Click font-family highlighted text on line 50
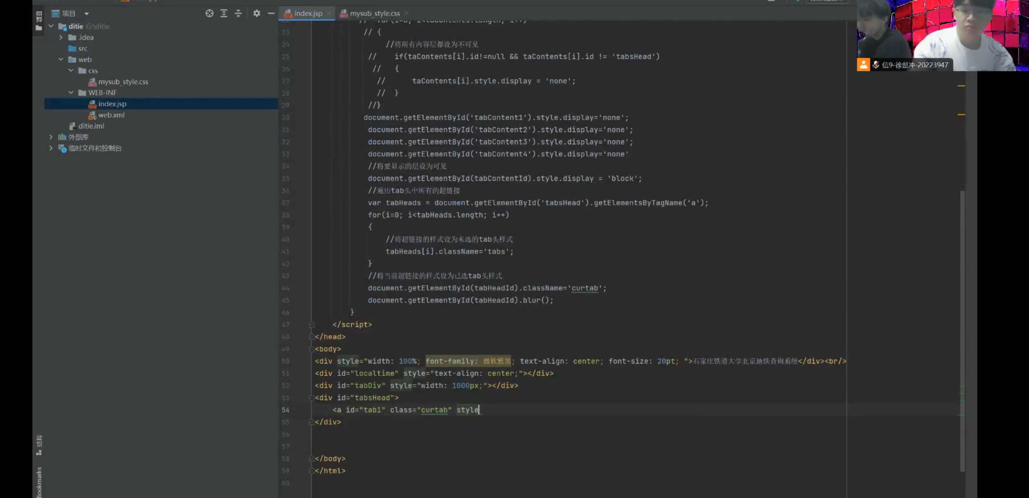 (468, 361)
